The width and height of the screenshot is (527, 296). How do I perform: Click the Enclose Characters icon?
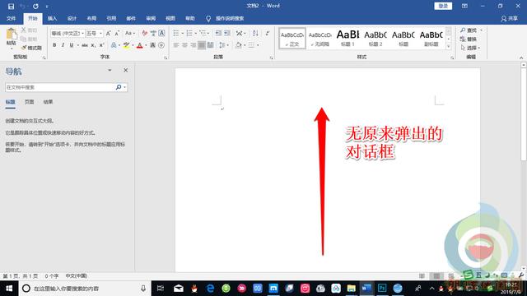[x=161, y=45]
